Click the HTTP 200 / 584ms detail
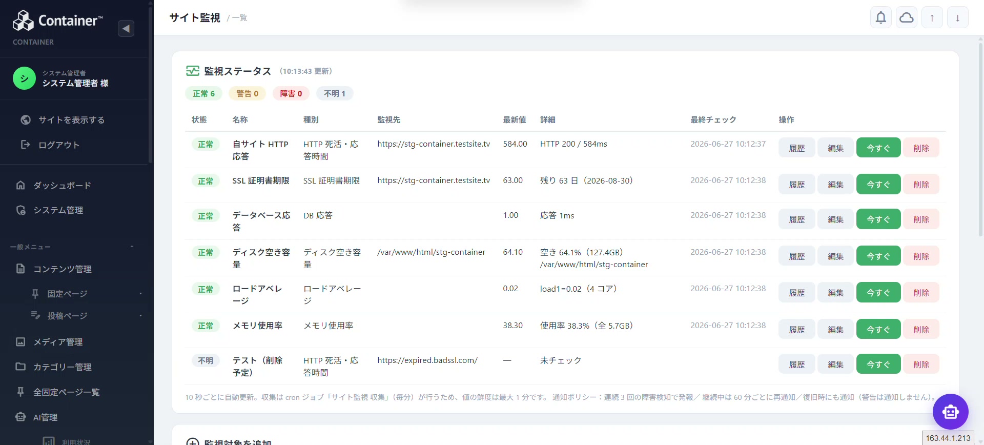Viewport: 984px width, 445px height. coord(573,144)
